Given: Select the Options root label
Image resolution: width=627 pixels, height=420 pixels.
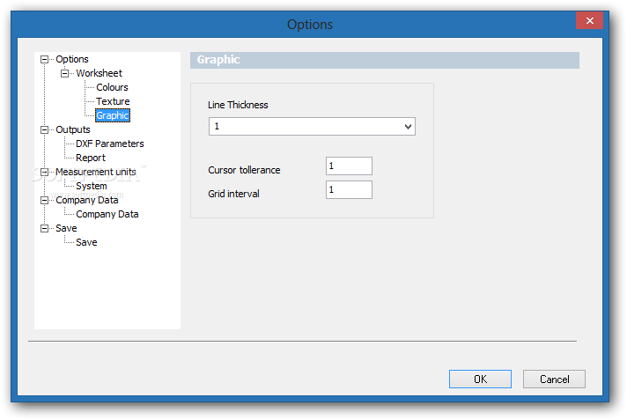Looking at the screenshot, I should point(72,60).
